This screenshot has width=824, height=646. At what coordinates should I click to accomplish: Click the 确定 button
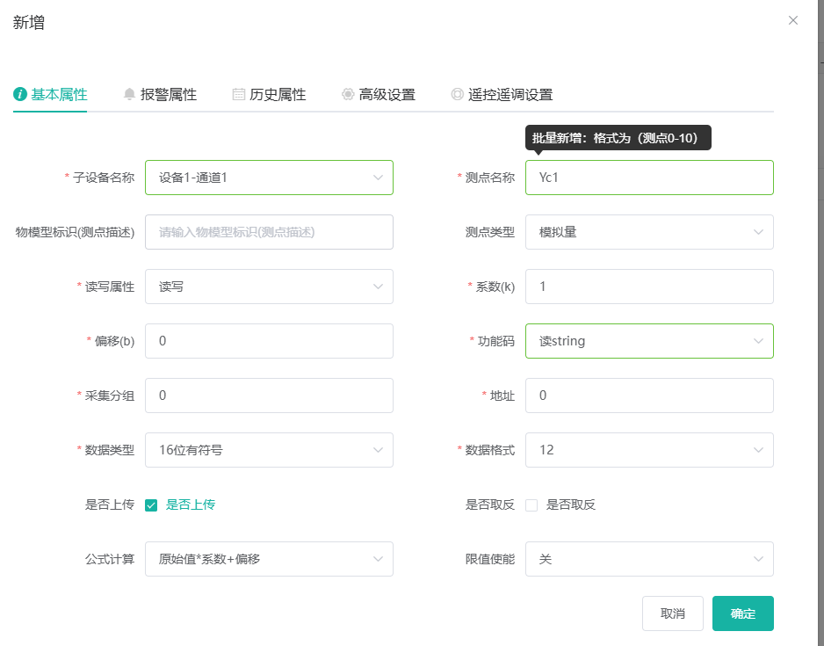pos(742,613)
